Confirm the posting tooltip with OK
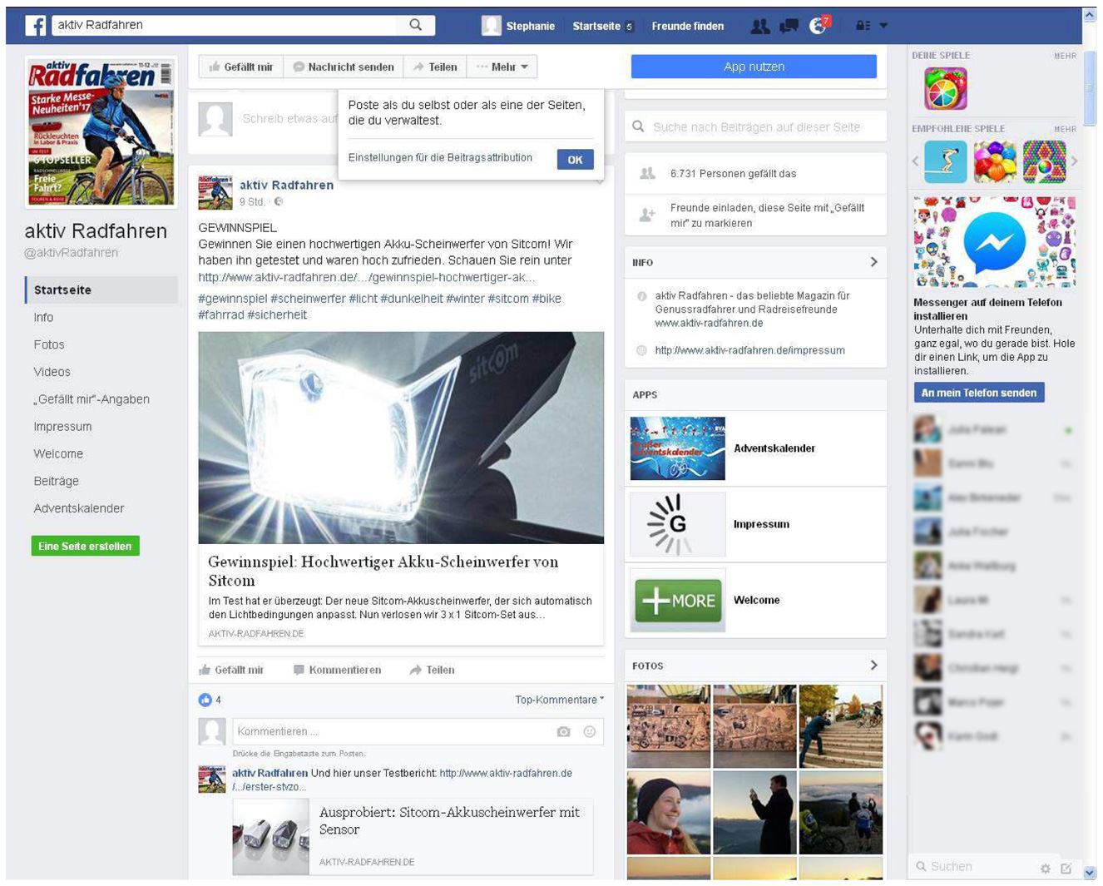Viewport: 1103px width, 886px height. click(575, 159)
